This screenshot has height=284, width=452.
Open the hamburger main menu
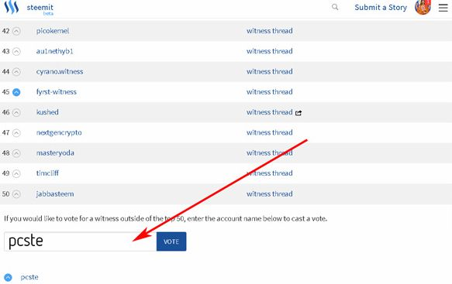coord(443,8)
